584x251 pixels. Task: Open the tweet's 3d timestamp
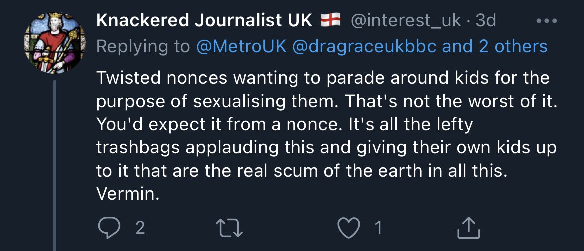coord(486,21)
